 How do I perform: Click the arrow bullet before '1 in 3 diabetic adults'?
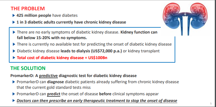pyautogui.click(x=14, y=22)
